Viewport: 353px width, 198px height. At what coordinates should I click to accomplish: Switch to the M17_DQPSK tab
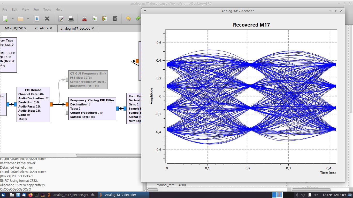tap(14, 28)
